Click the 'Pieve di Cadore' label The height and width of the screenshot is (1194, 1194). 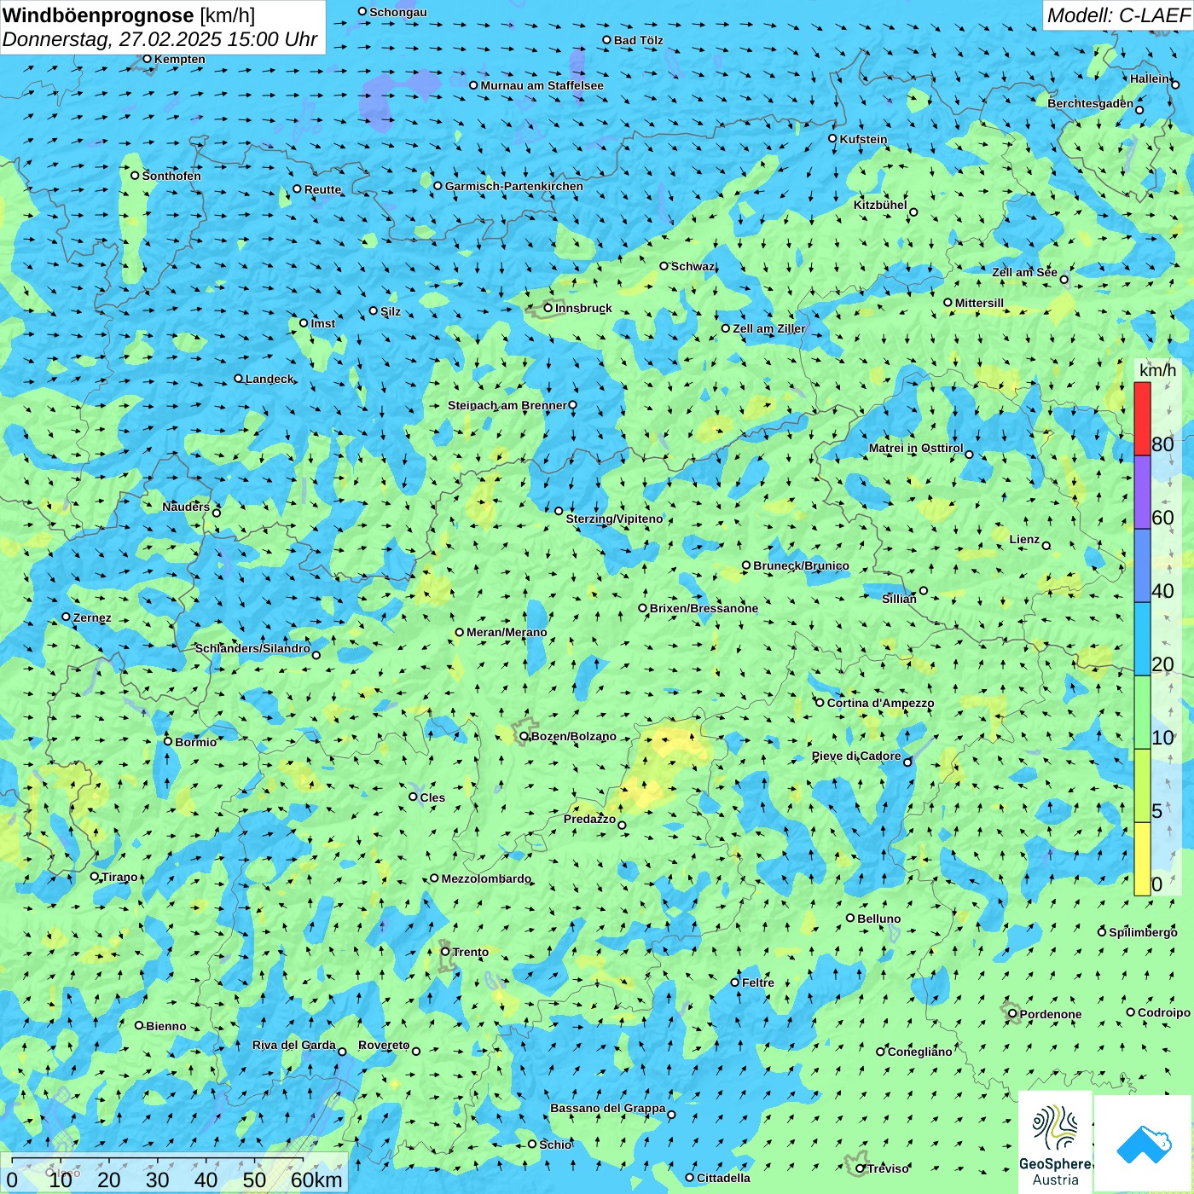[x=856, y=756]
